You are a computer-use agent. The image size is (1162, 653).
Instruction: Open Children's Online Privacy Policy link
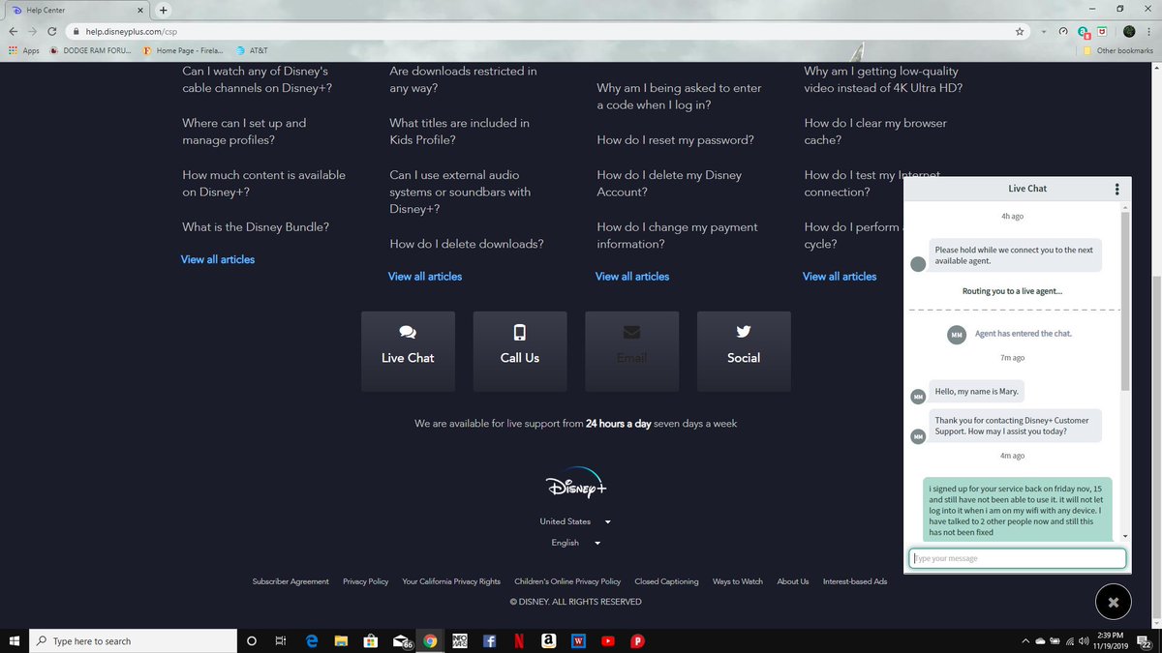pyautogui.click(x=567, y=581)
